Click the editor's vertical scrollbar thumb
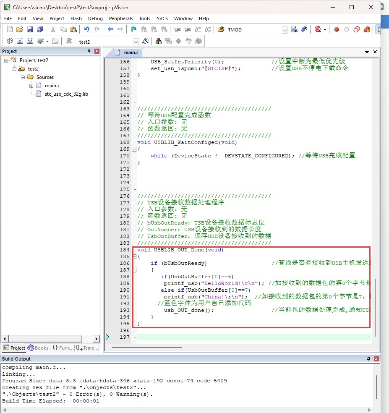Image resolution: width=389 pixels, height=413 pixels. click(x=375, y=307)
